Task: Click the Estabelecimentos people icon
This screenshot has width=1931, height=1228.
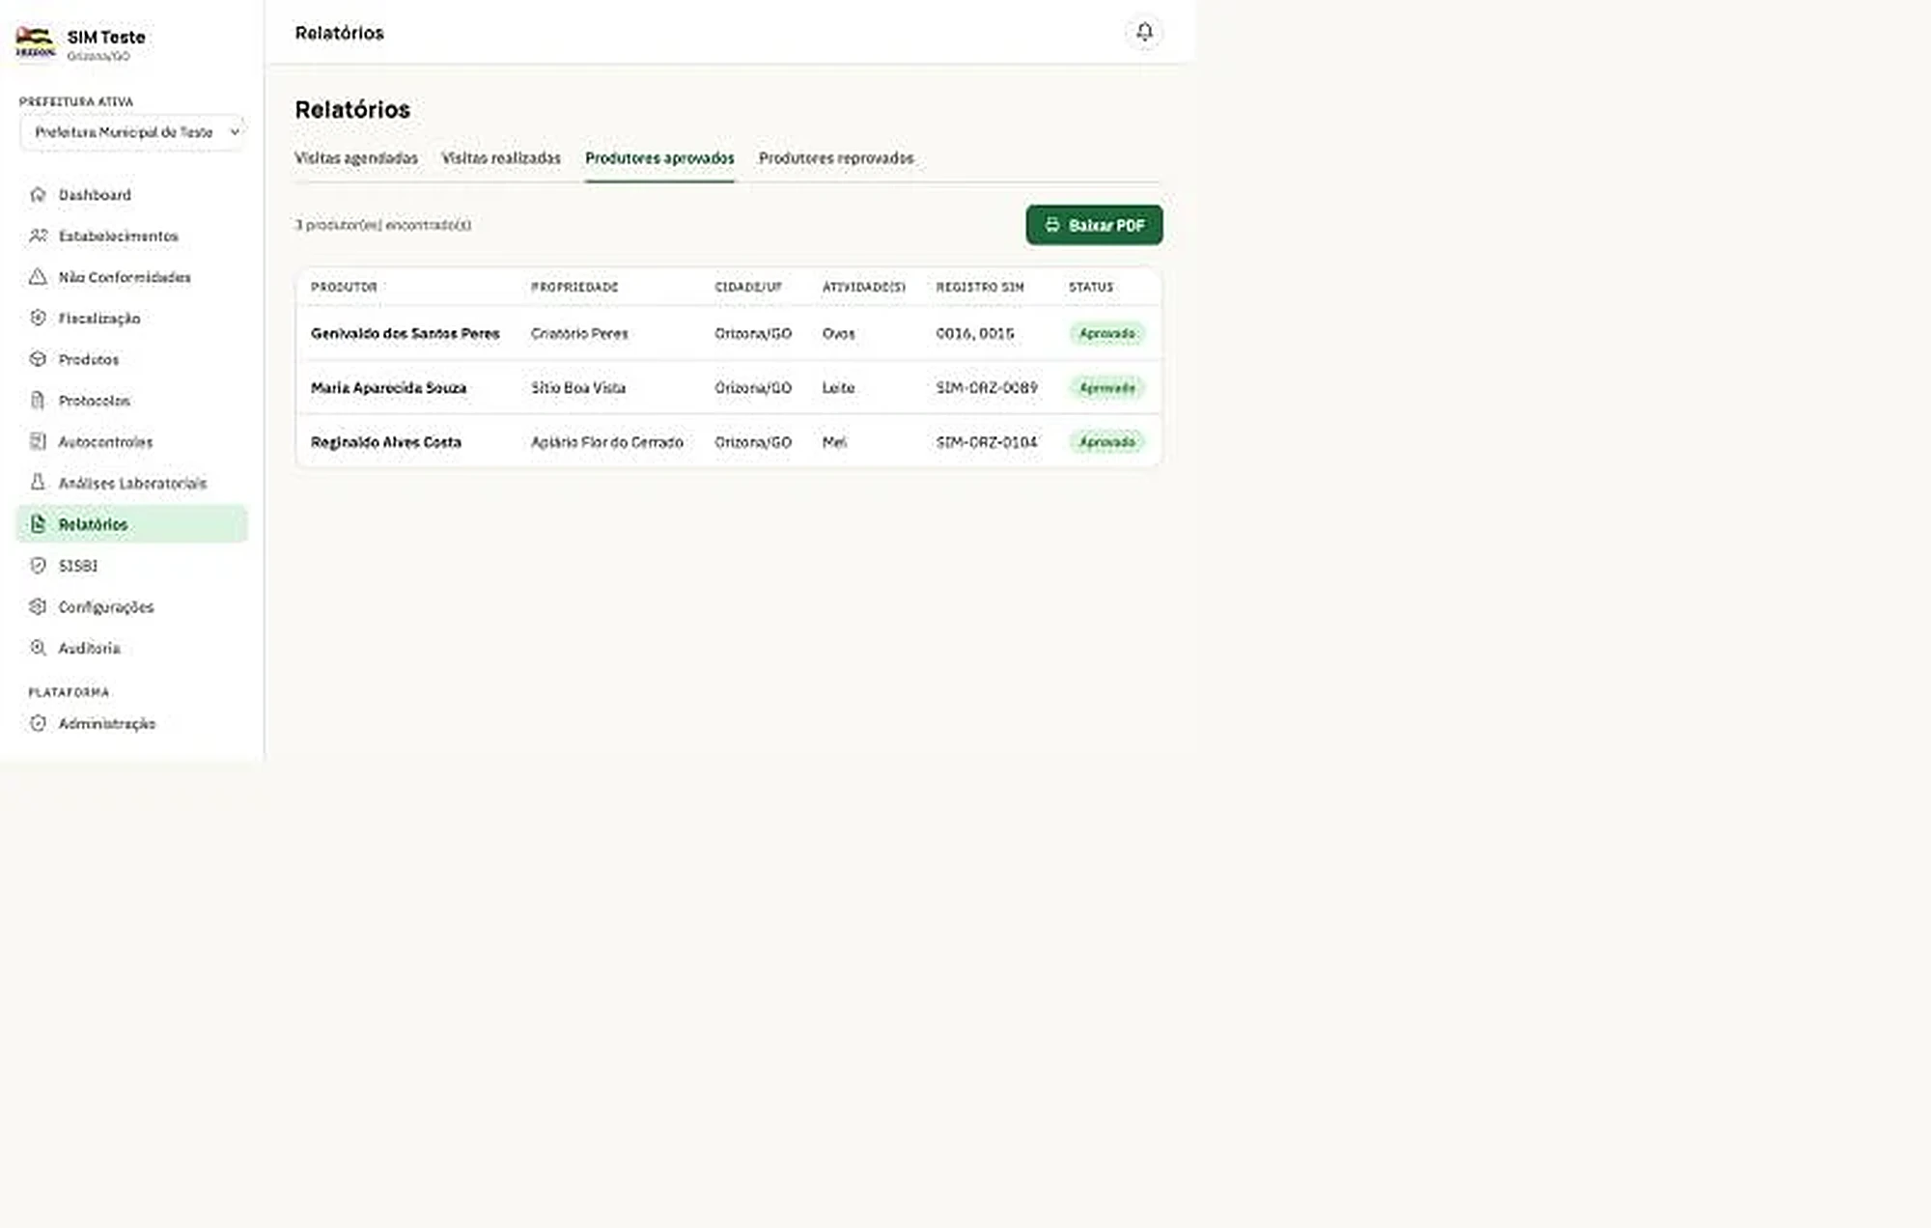Action: [x=38, y=236]
